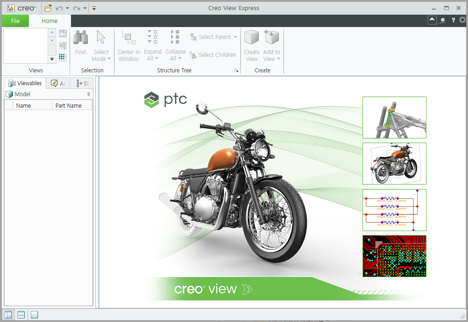Open the Redo history dropdown arrow
468x322 pixels.
(85, 8)
